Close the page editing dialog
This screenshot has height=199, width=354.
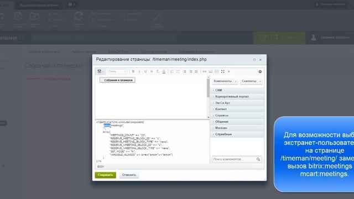coord(261,60)
